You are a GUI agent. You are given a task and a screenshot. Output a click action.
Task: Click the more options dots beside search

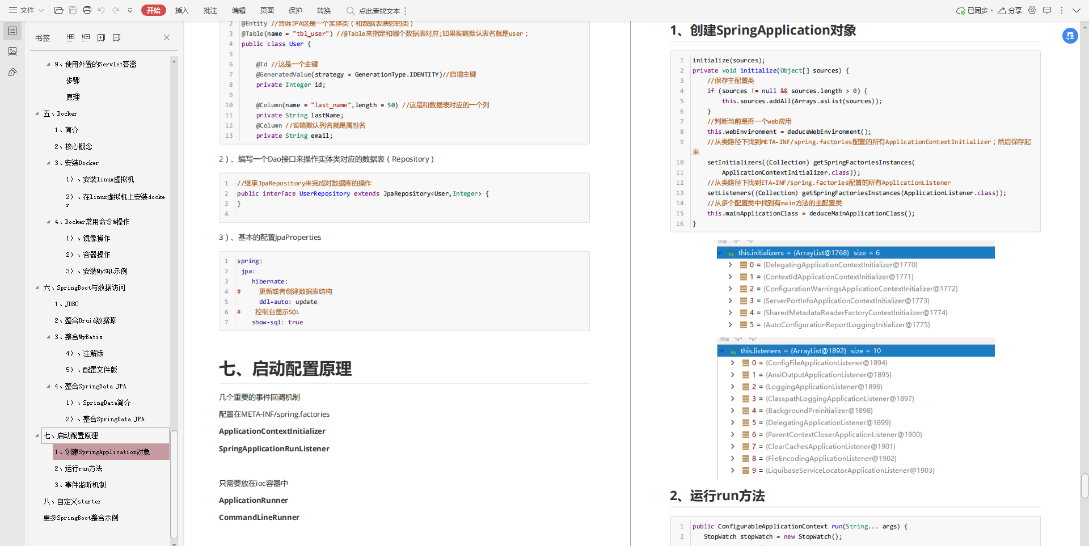pyautogui.click(x=406, y=11)
